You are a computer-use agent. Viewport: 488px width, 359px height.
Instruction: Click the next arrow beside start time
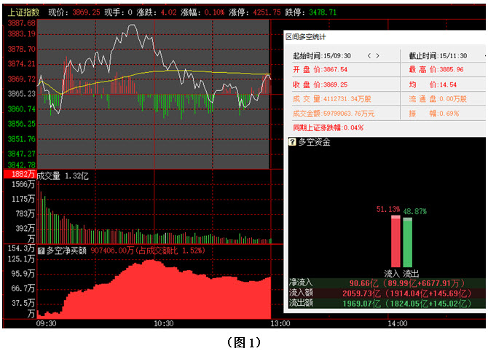[379, 55]
